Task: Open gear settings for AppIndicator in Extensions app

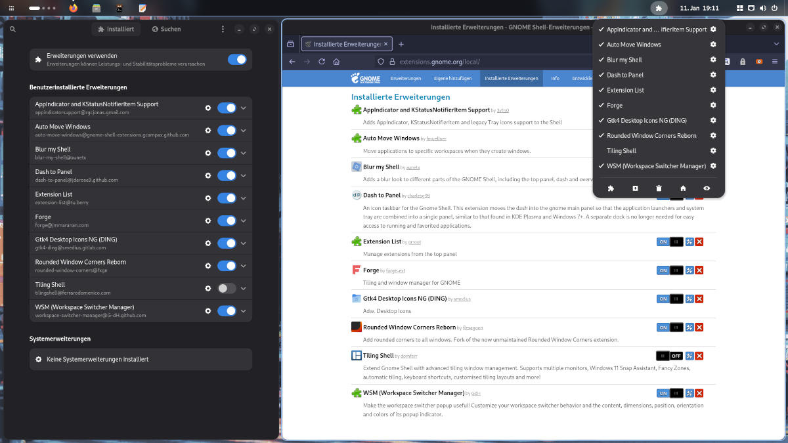Action: [208, 108]
